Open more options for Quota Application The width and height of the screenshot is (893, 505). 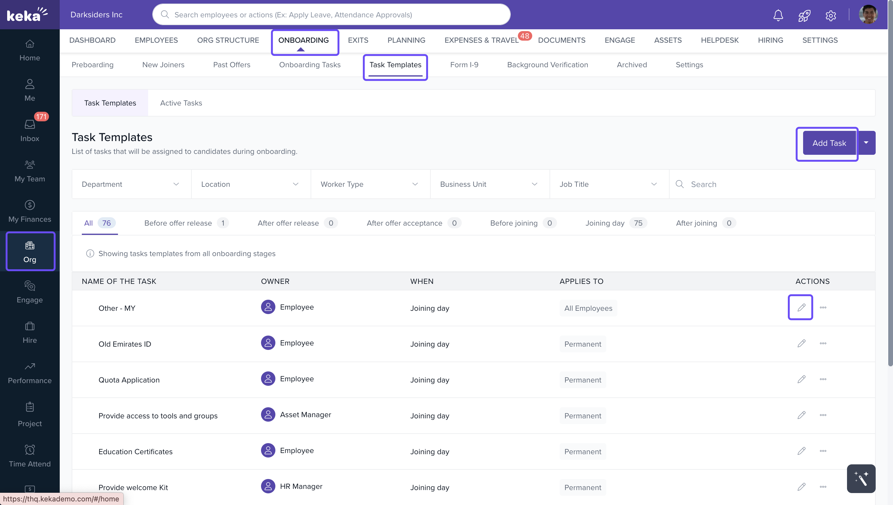(823, 379)
